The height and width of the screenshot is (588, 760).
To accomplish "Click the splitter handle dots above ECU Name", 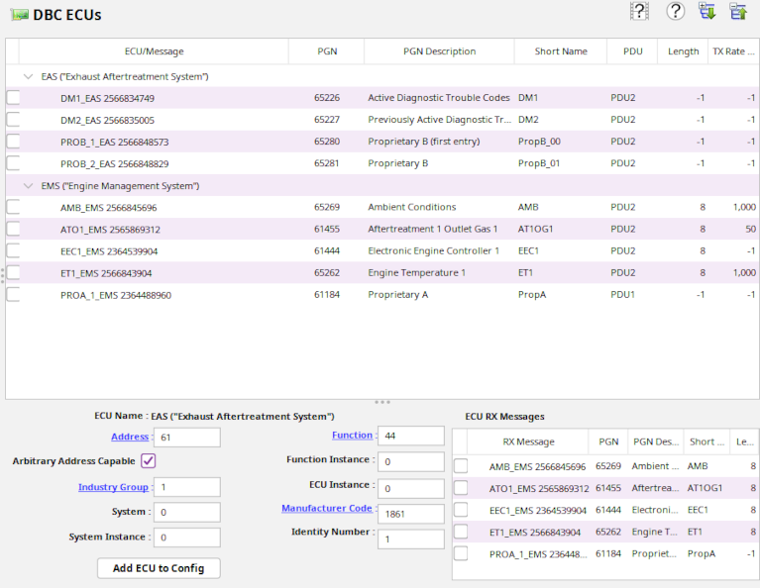I will [382, 402].
